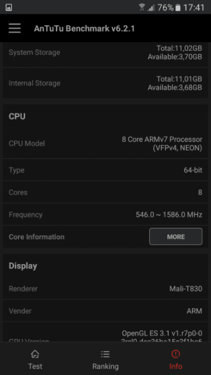Switch to the Test tab label
211x375 pixels.
click(35, 366)
